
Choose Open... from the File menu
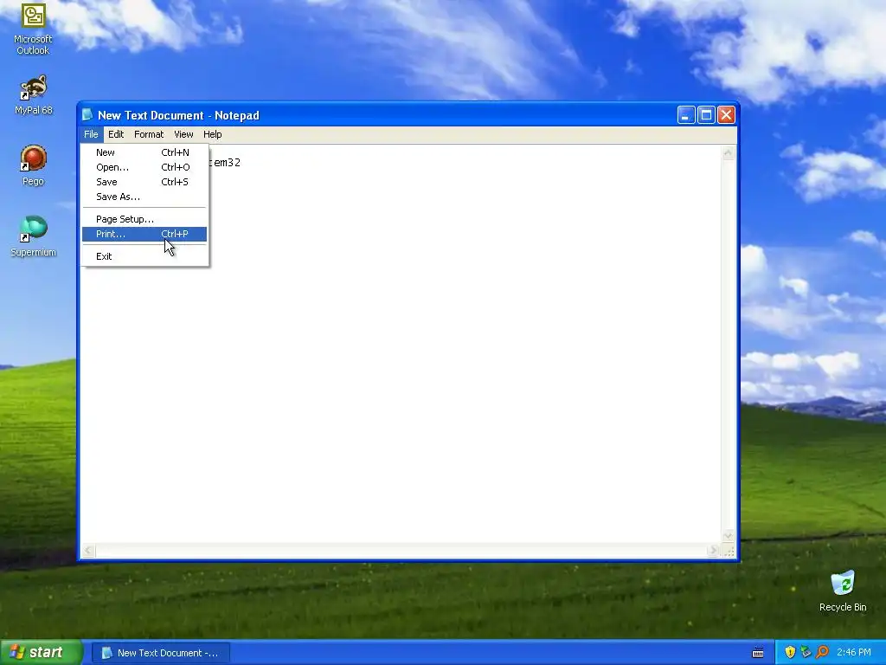[x=144, y=167]
